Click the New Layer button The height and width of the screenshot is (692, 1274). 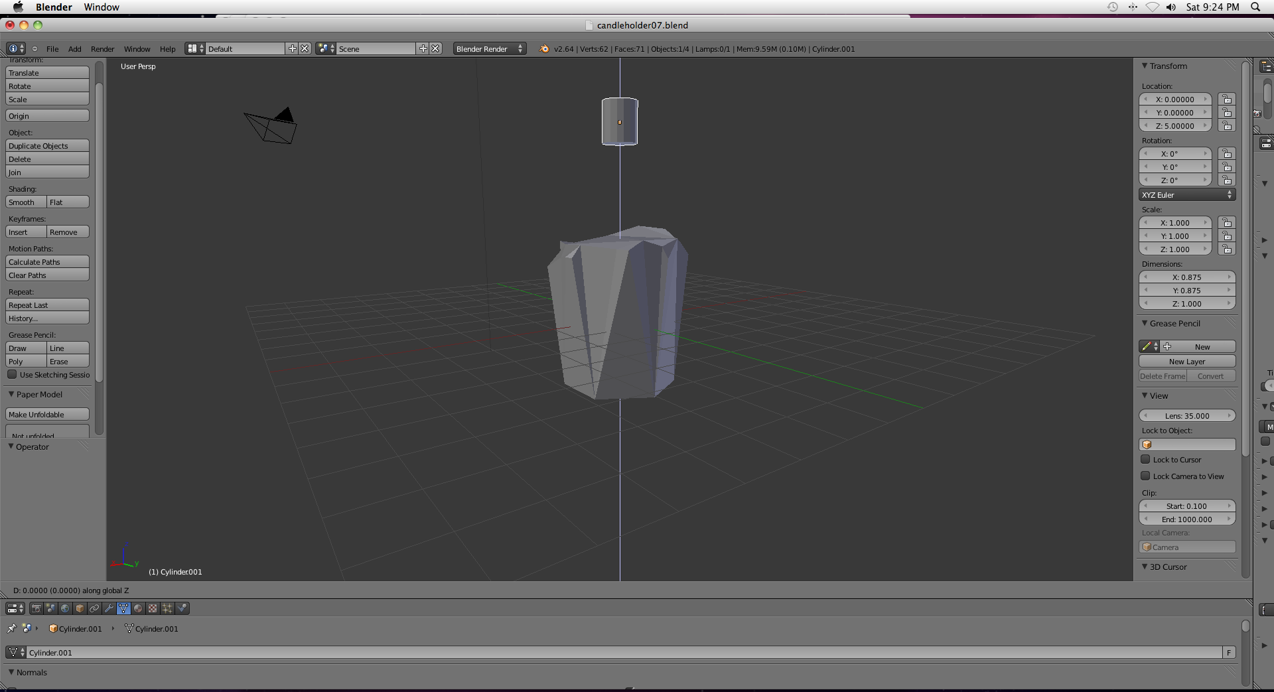[x=1187, y=362]
